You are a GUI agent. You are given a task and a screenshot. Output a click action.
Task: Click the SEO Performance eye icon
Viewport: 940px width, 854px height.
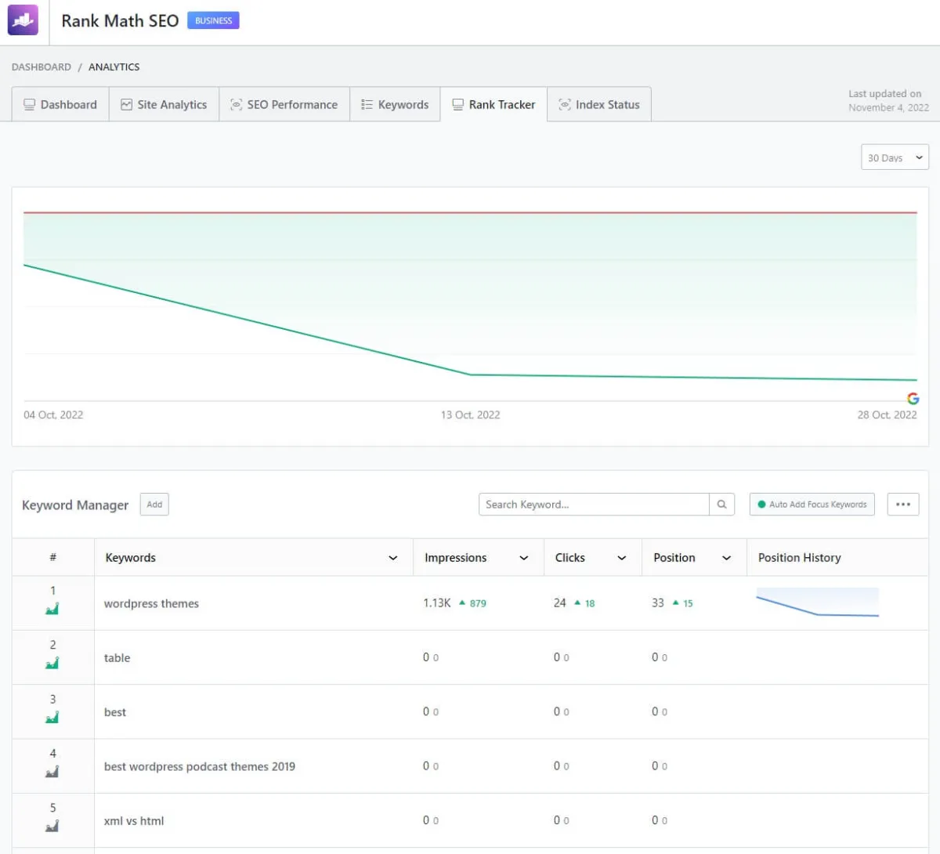[237, 103]
